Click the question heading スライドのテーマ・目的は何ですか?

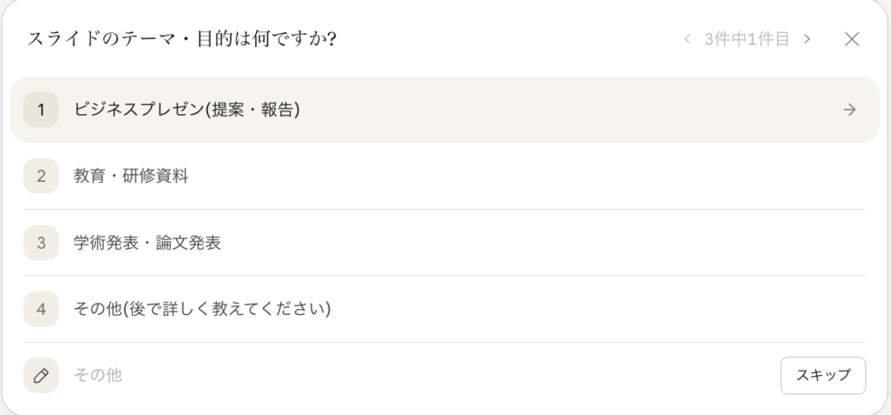(x=183, y=39)
